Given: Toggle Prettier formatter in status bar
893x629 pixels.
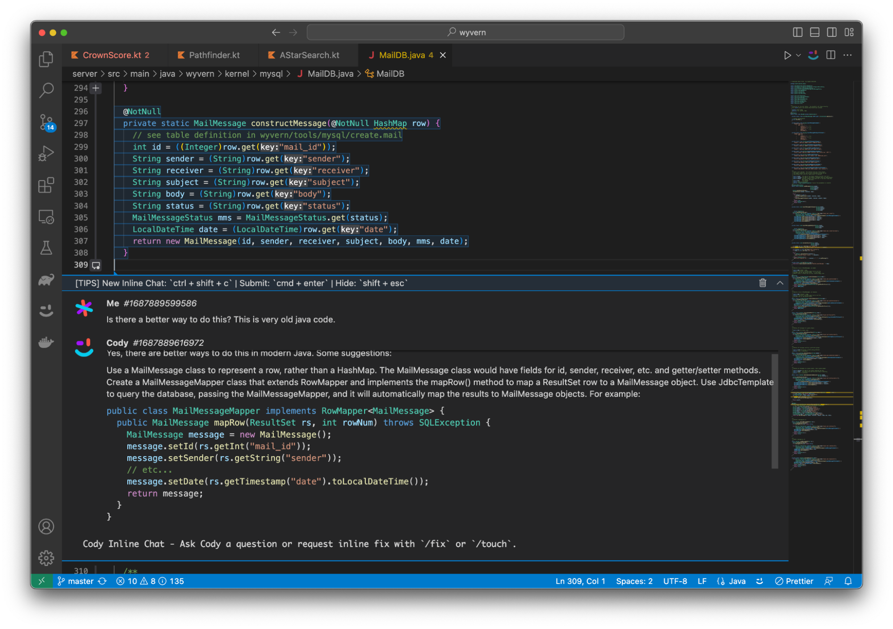Looking at the screenshot, I should pos(794,581).
